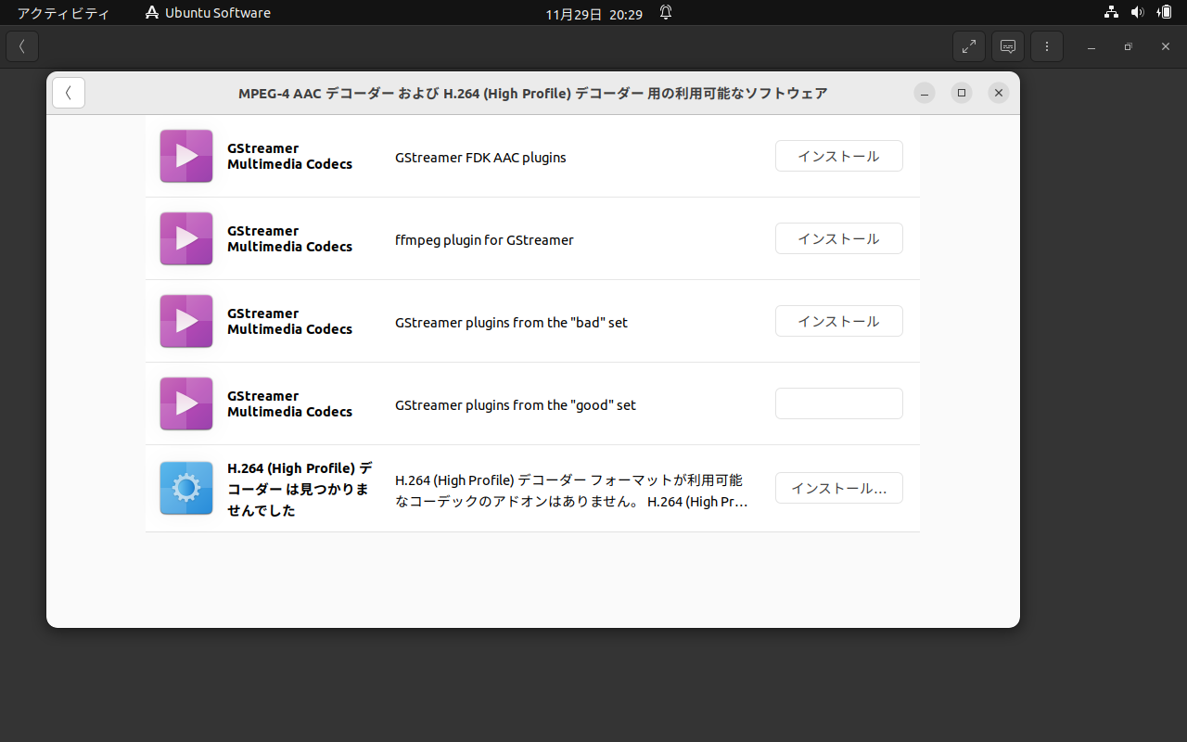Install GStreamer FDK AAC plugins
The height and width of the screenshot is (742, 1187).
tap(838, 156)
